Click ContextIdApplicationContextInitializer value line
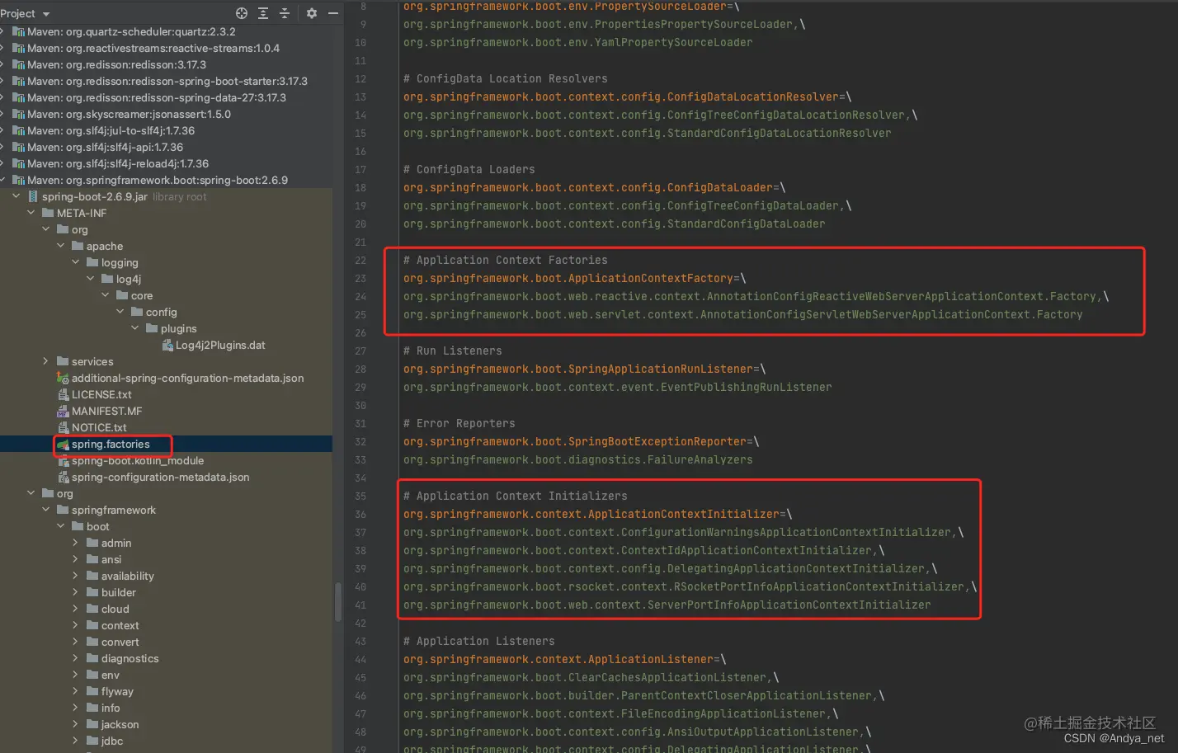 pos(643,550)
